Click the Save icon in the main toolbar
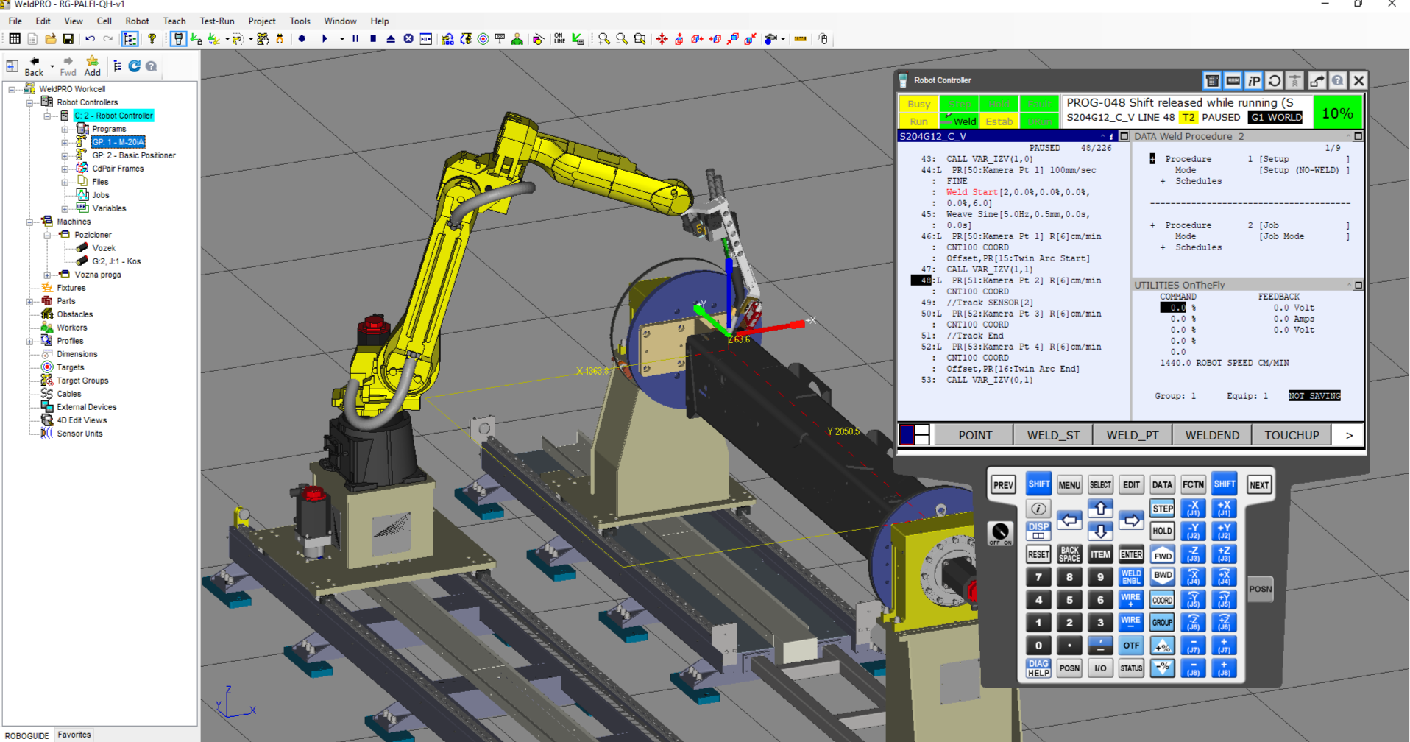This screenshot has height=742, width=1410. (68, 39)
